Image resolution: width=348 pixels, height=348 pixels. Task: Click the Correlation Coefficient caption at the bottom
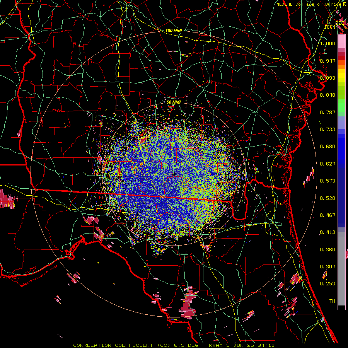click(174, 345)
